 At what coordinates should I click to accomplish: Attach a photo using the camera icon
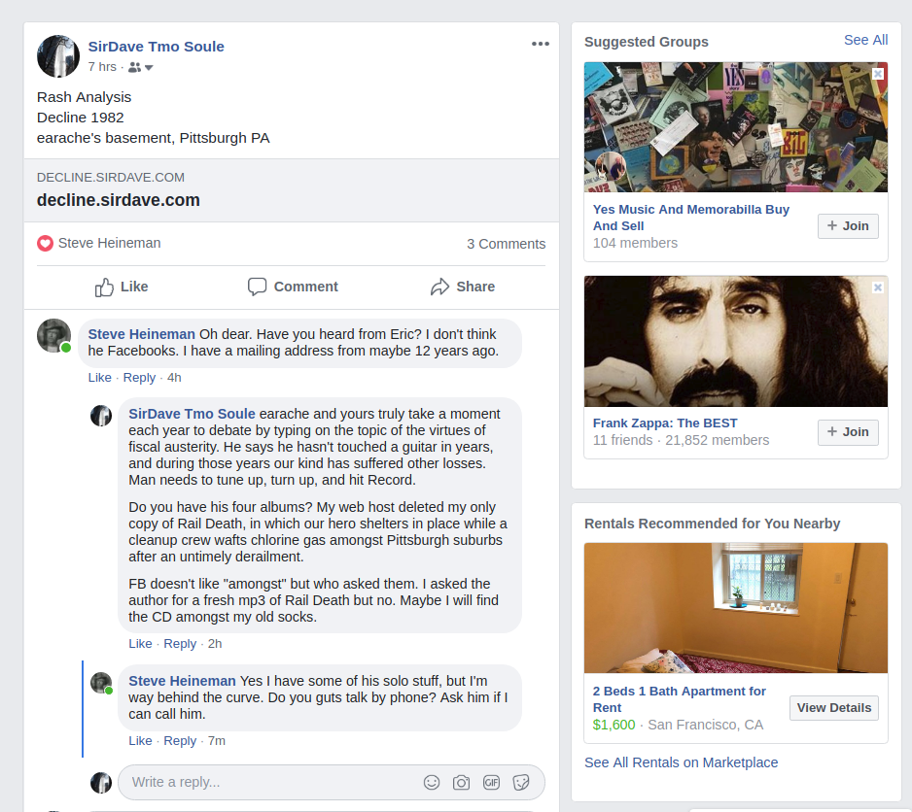462,782
